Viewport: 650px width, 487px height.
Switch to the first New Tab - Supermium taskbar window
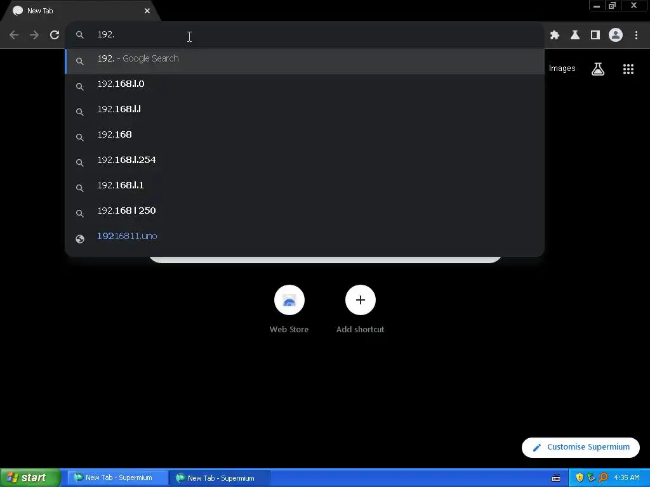(117, 478)
